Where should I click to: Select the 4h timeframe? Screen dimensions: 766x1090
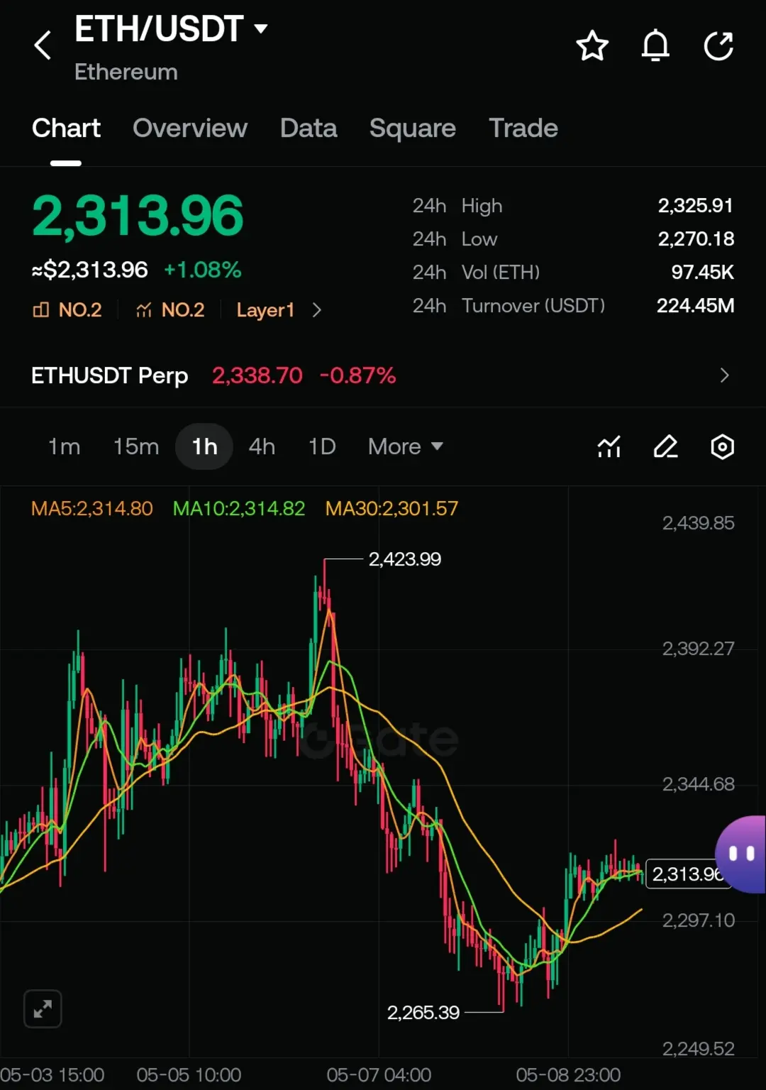click(x=262, y=446)
